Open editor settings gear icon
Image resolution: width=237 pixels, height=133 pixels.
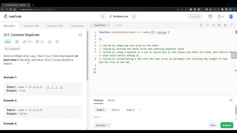pos(225,25)
